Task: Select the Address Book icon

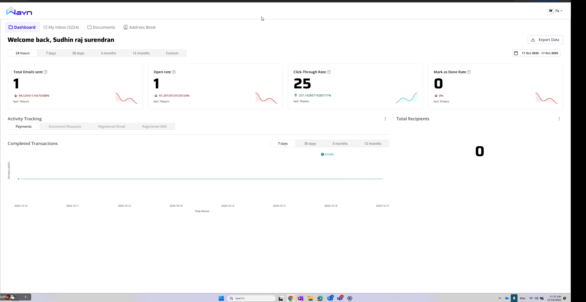Action: click(x=125, y=27)
